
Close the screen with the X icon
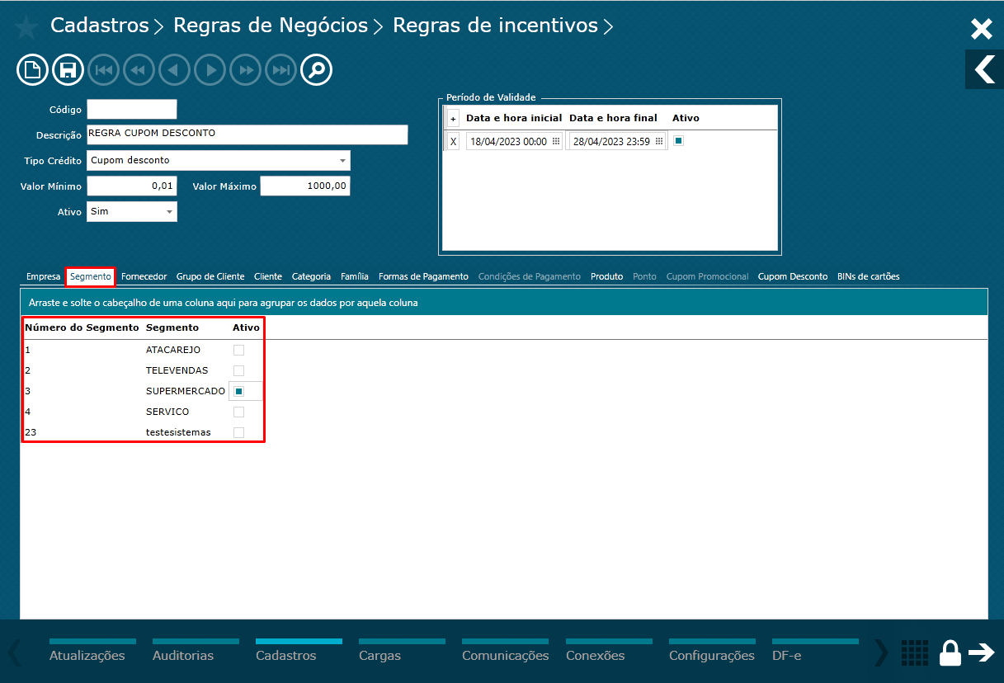981,30
